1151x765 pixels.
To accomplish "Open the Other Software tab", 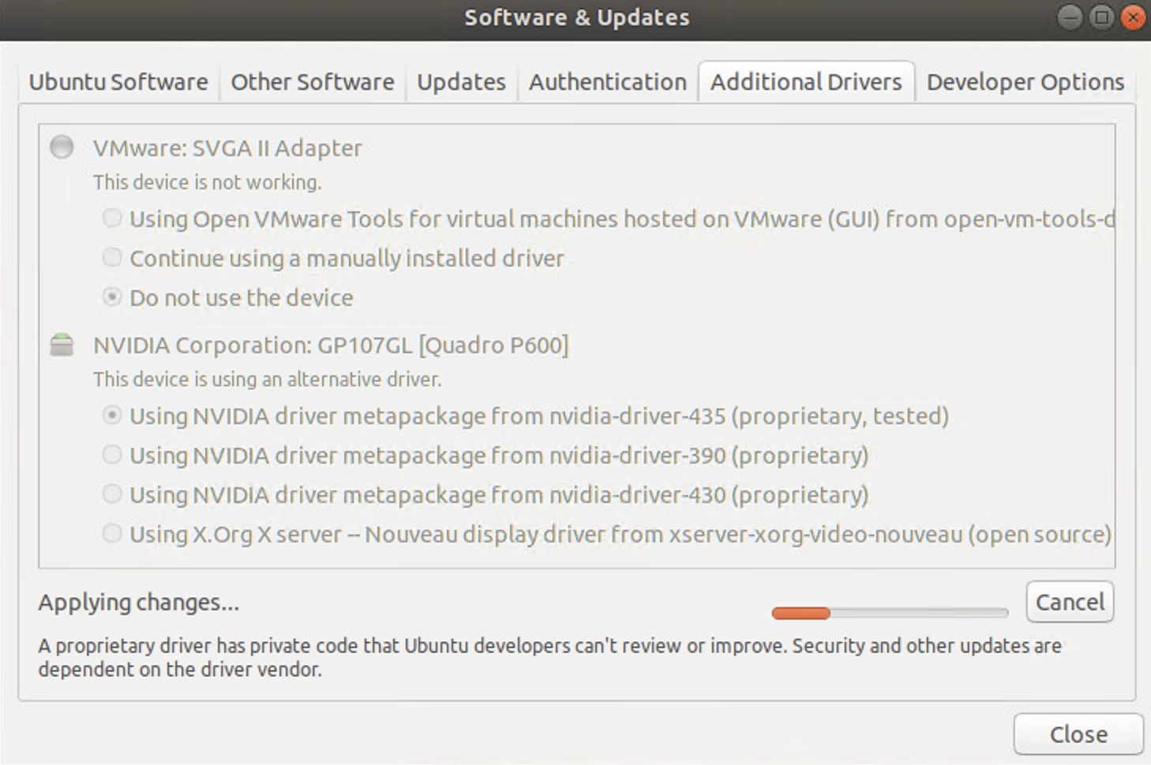I will 312,82.
